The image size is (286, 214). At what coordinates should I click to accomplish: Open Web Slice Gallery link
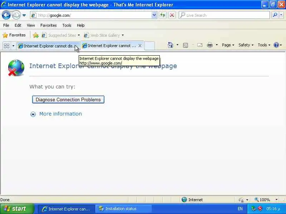tap(104, 35)
